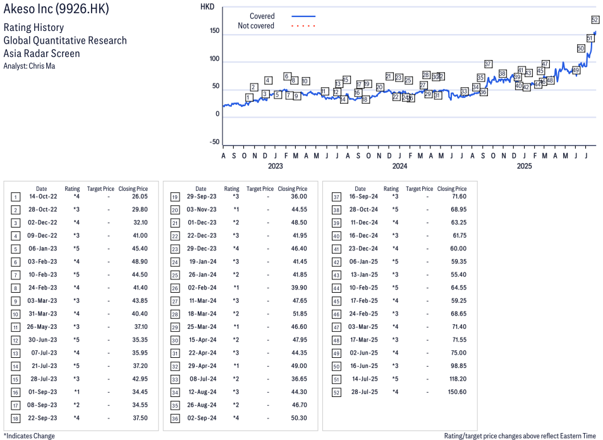
Task: Click the Eastern Time disclaimer footnote
Action: [x=520, y=436]
